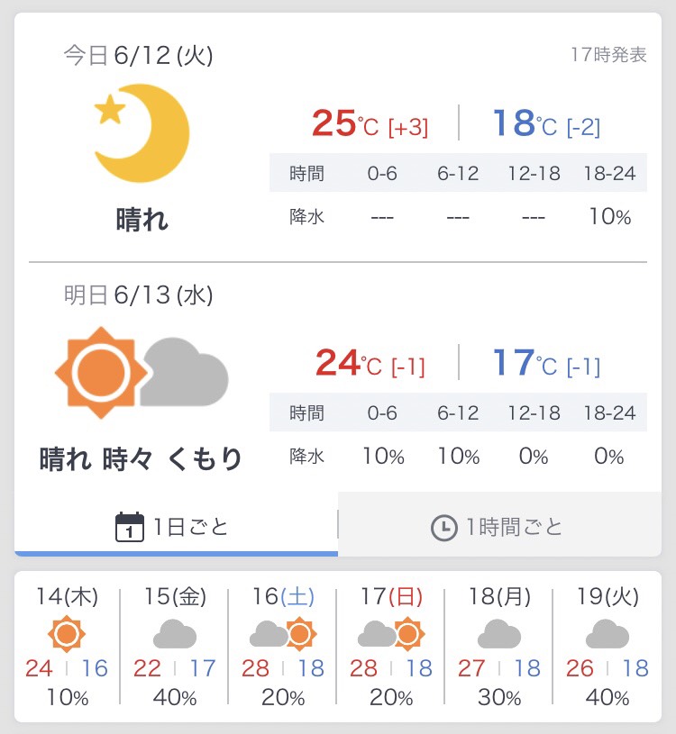
Task: Switch to the 1日ごと daily tab
Action: (176, 526)
